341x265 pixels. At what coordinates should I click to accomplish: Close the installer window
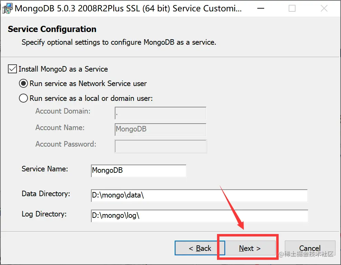click(x=324, y=9)
